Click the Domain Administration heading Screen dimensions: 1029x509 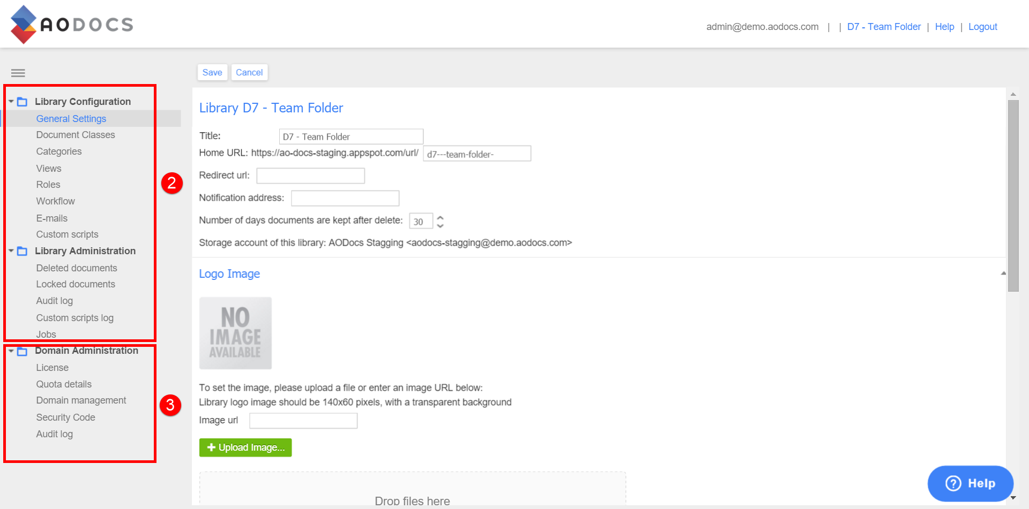(87, 351)
